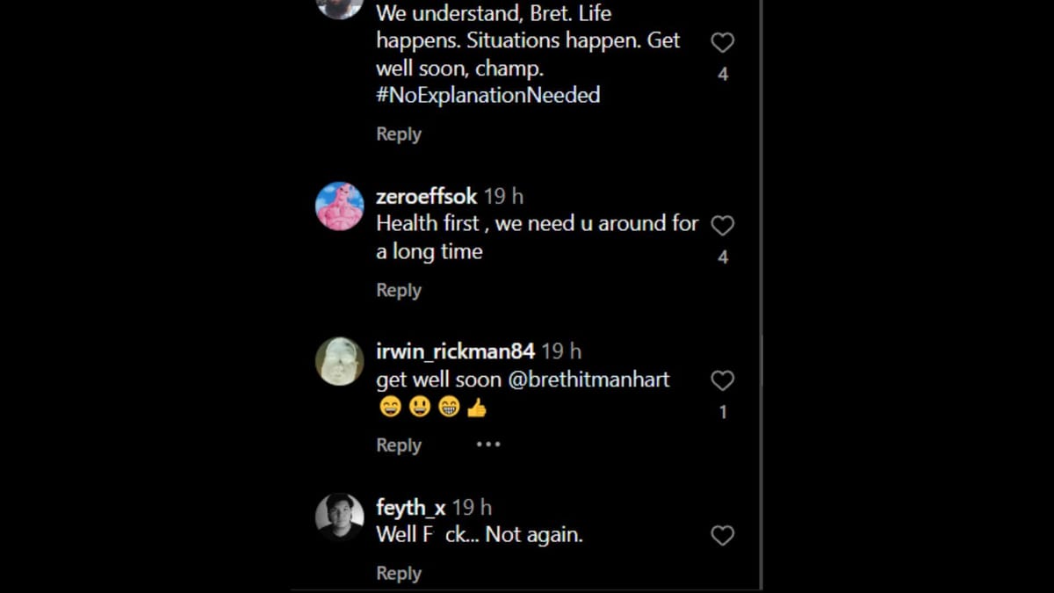Reply to irwin_rickman84's comment

click(399, 445)
